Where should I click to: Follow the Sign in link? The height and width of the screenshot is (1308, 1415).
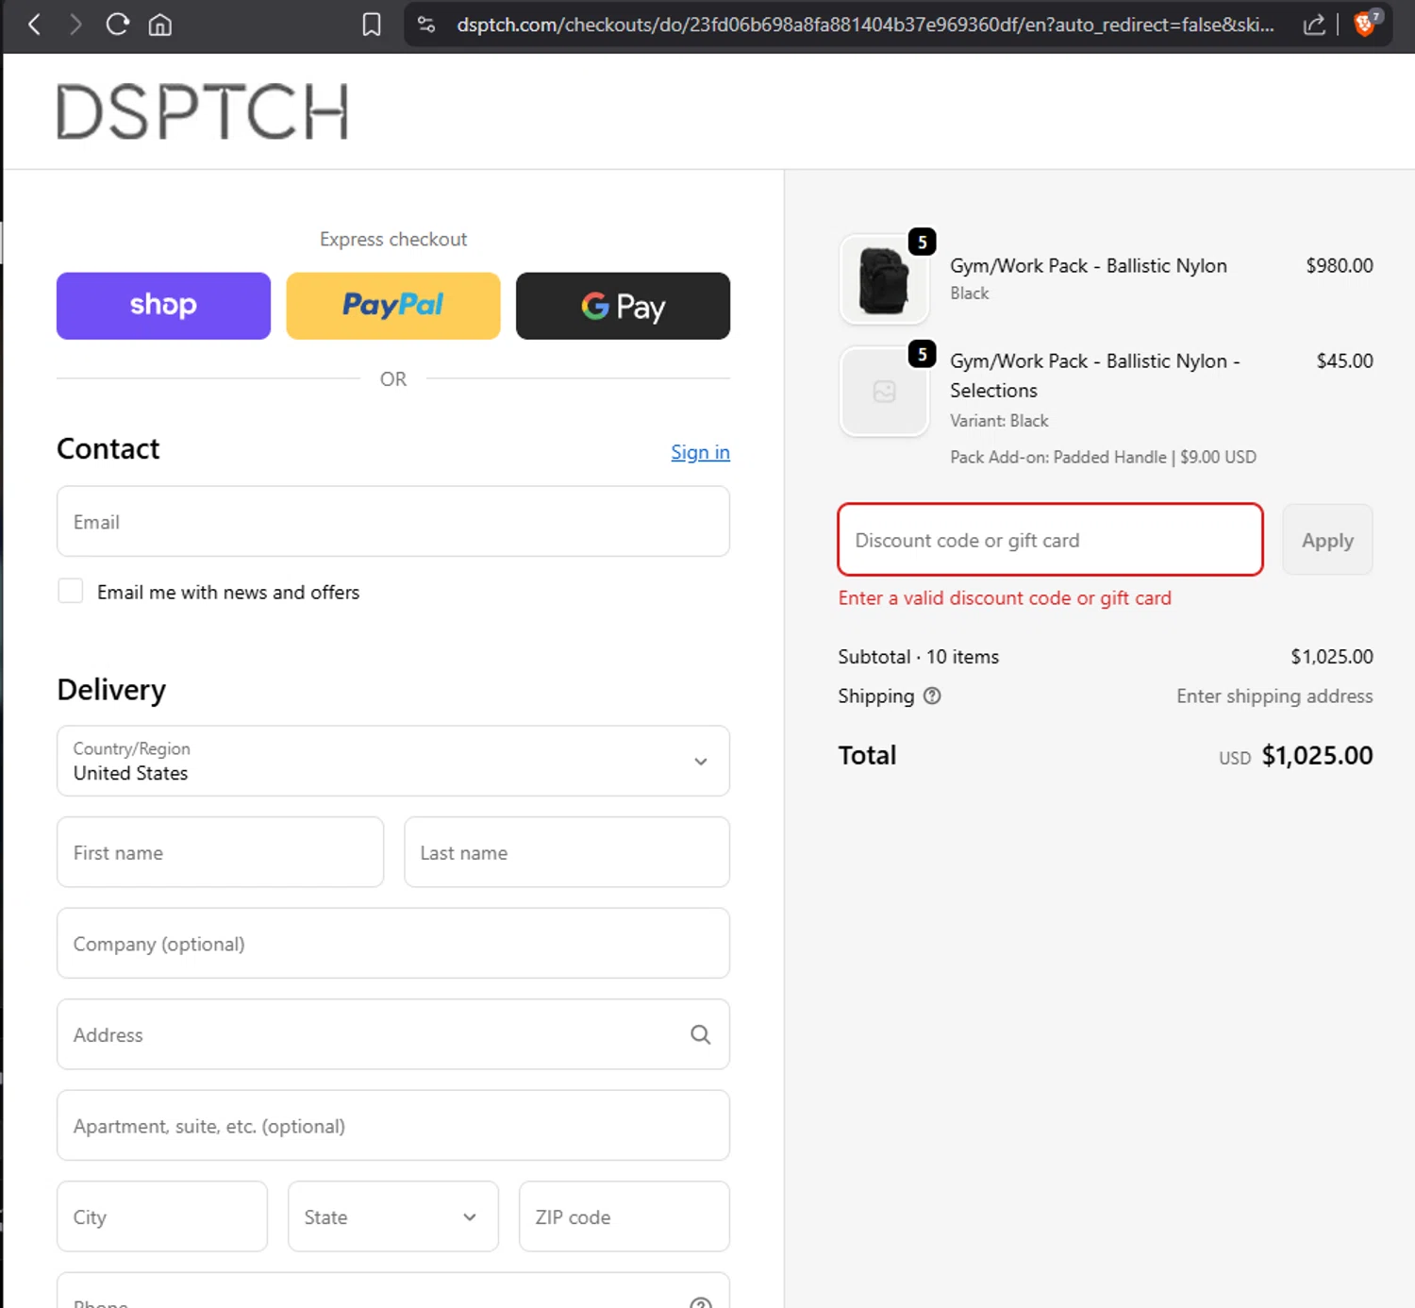click(700, 452)
